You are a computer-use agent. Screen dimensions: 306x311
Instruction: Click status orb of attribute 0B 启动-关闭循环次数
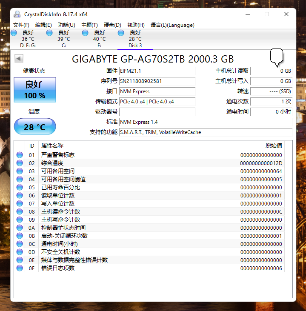coord(20,236)
